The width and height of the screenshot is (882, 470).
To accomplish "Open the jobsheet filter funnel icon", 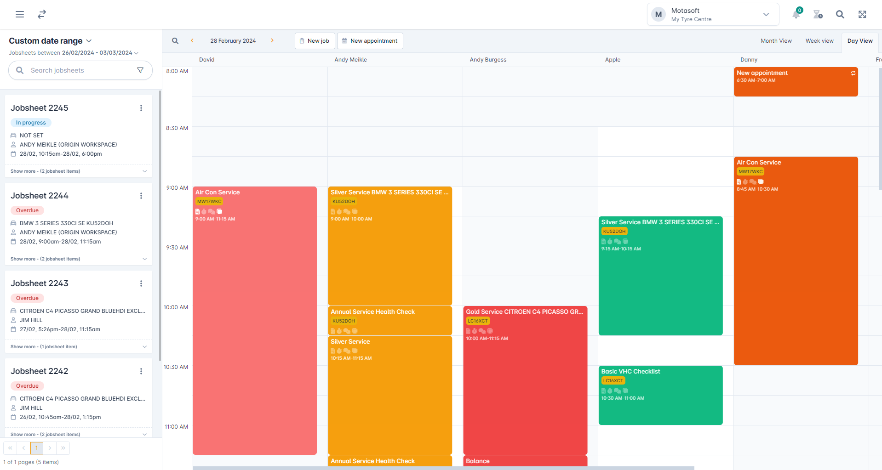I will (140, 70).
